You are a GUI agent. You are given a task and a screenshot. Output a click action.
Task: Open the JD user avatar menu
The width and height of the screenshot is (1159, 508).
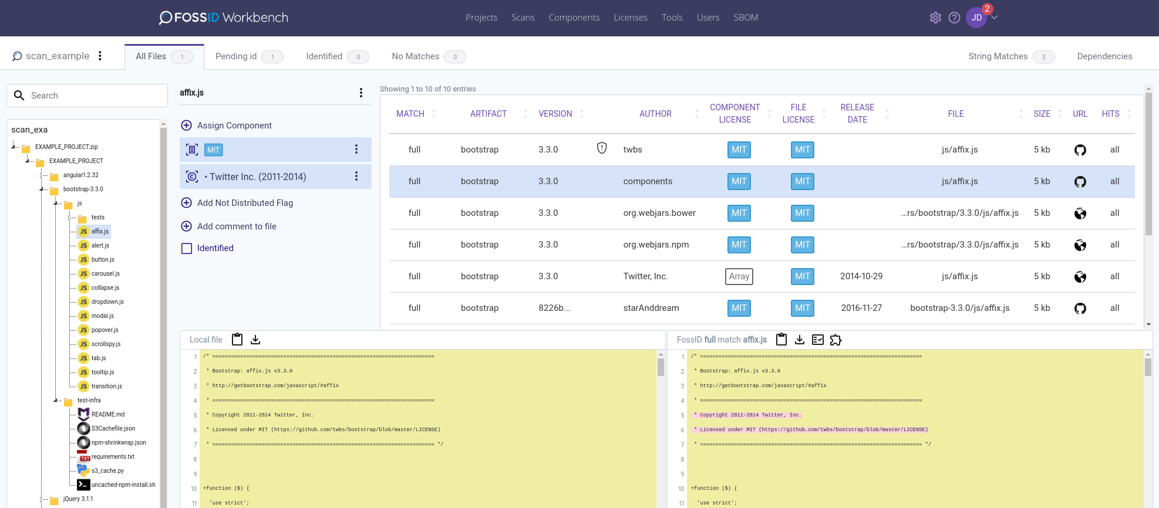976,18
